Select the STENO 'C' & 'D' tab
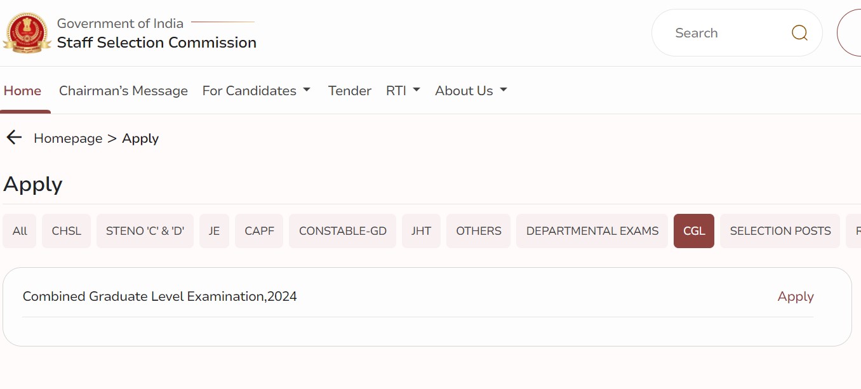The image size is (861, 389). pyautogui.click(x=145, y=231)
